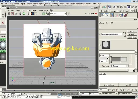Image resolution: width=138 pixels, height=99 pixels.
Task: Open the Render menu in Render View
Action: (x=18, y=10)
